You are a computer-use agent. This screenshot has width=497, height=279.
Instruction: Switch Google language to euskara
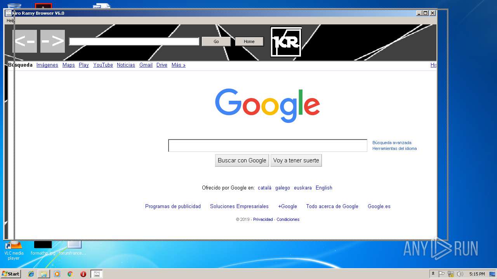[303, 188]
